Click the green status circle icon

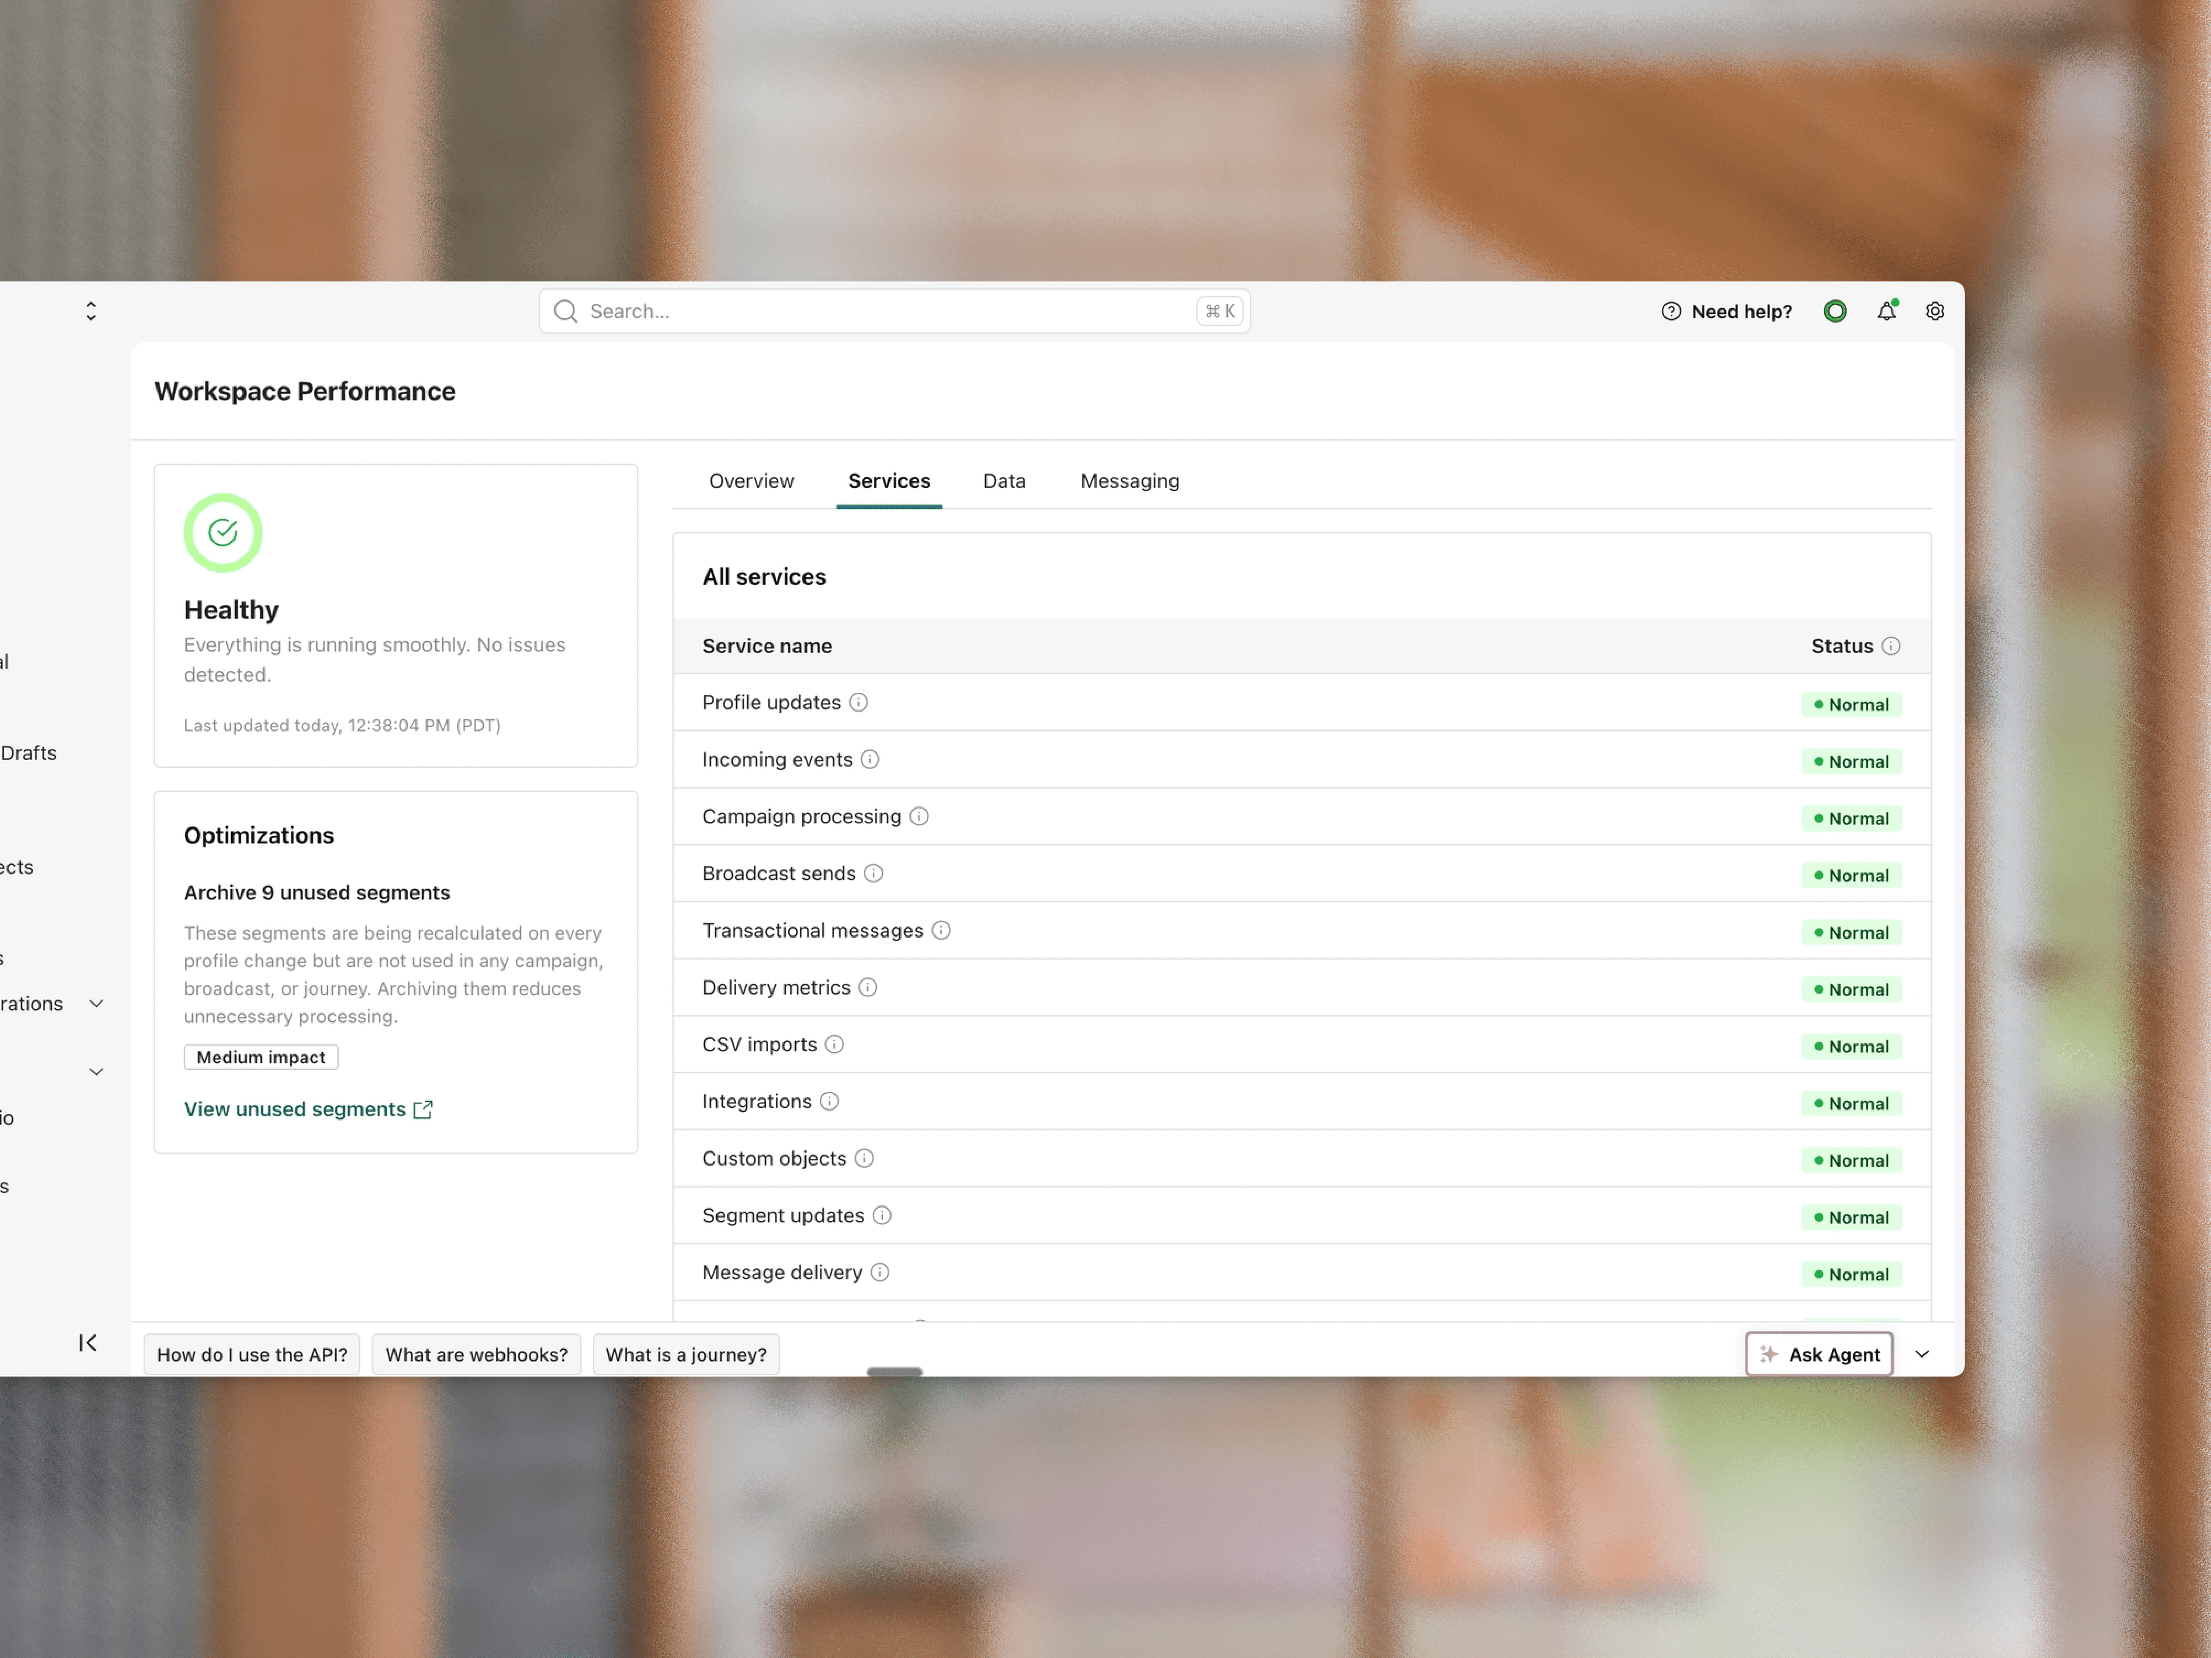(x=1835, y=312)
